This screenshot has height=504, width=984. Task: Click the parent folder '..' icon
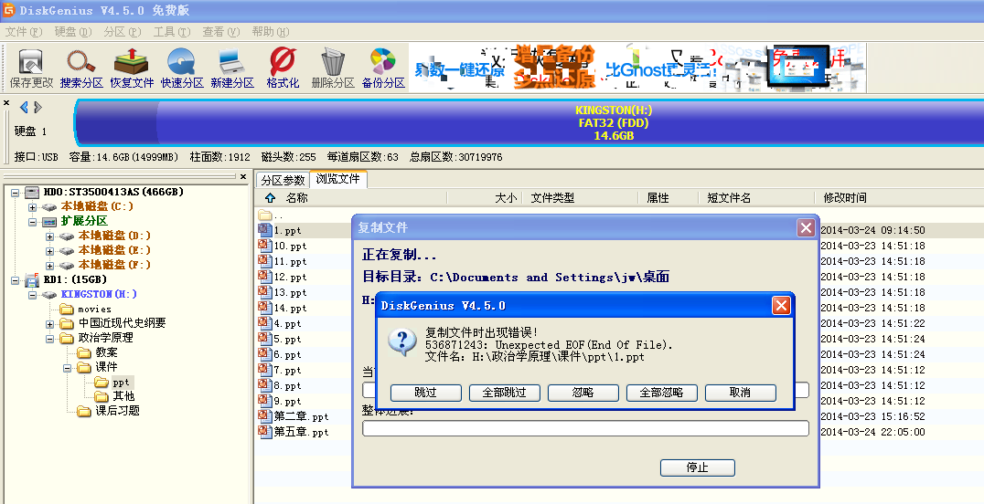pyautogui.click(x=265, y=215)
